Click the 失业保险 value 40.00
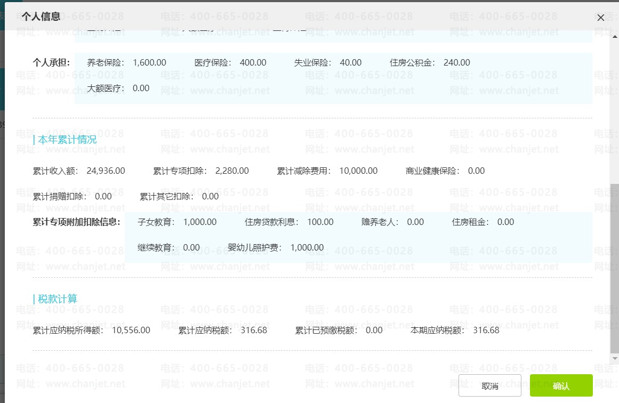Screen dimensions: 619x403 click(350, 63)
